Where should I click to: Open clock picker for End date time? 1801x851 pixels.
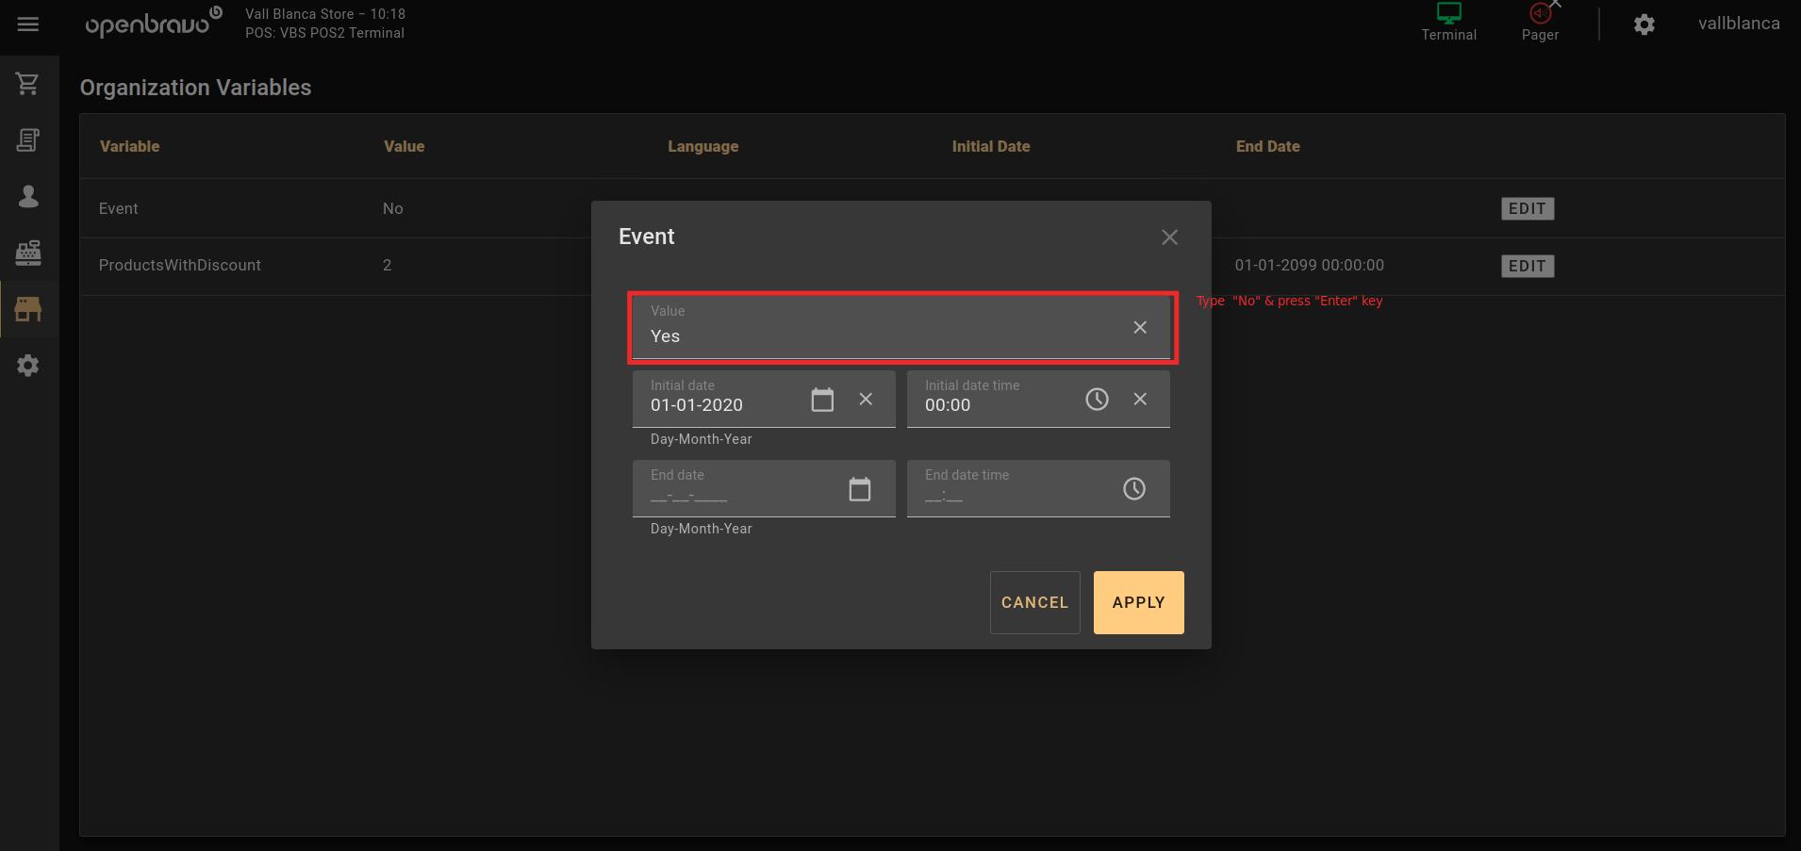[x=1133, y=489]
